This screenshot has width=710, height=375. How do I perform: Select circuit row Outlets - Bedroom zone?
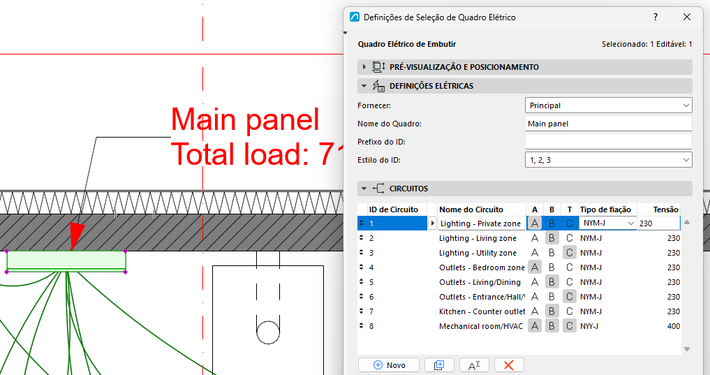point(519,267)
